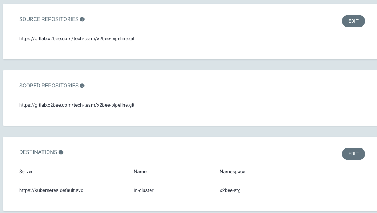377x213 pixels.
Task: Click the Name column header
Action: [x=140, y=172]
